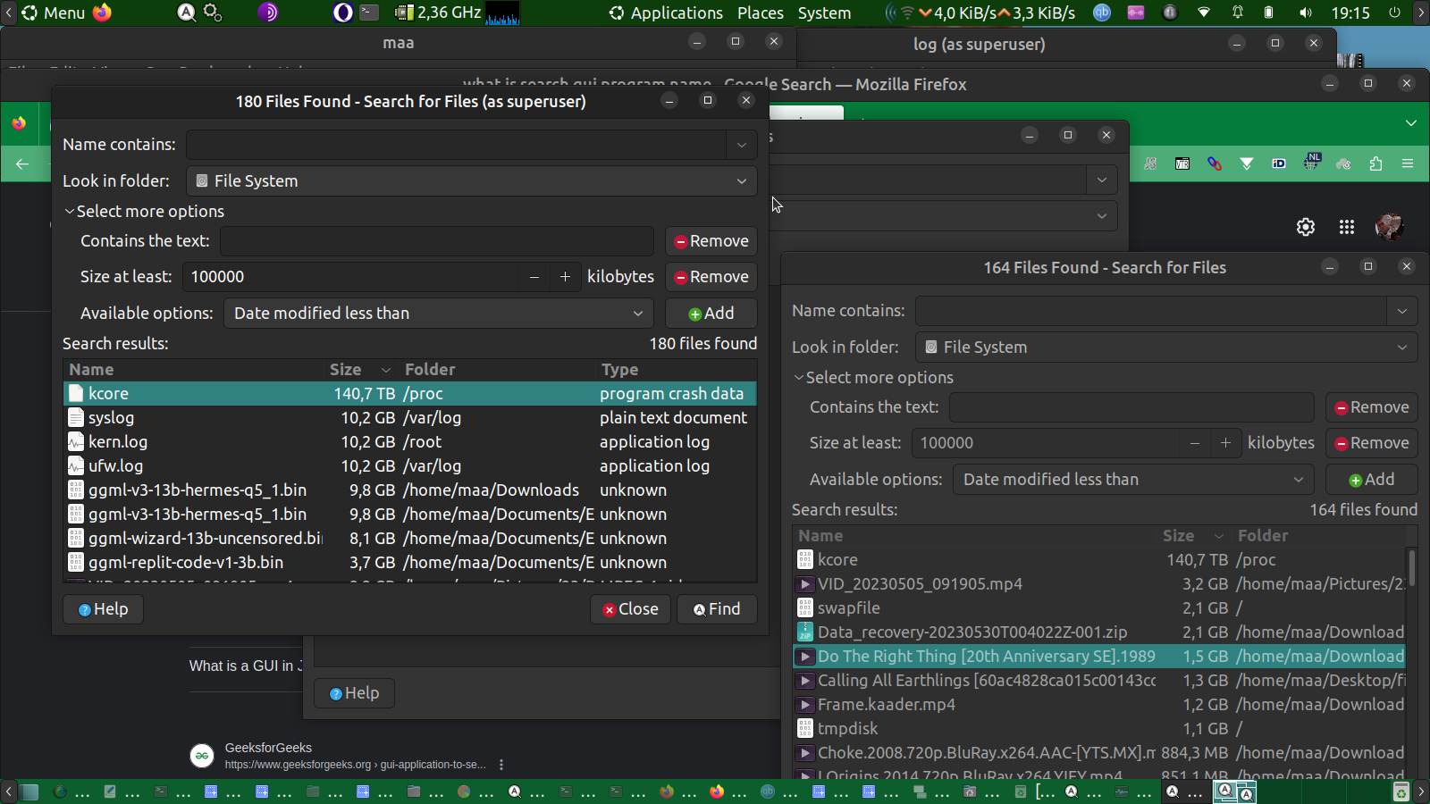Viewport: 1430px width, 804px height.
Task: Open the Places menu
Action: [x=760, y=13]
